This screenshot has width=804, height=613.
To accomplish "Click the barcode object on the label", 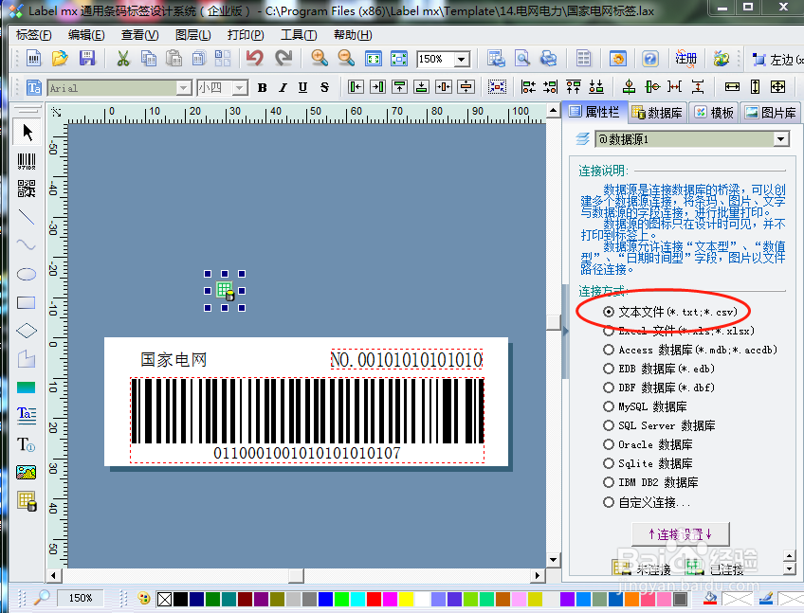I will point(307,421).
